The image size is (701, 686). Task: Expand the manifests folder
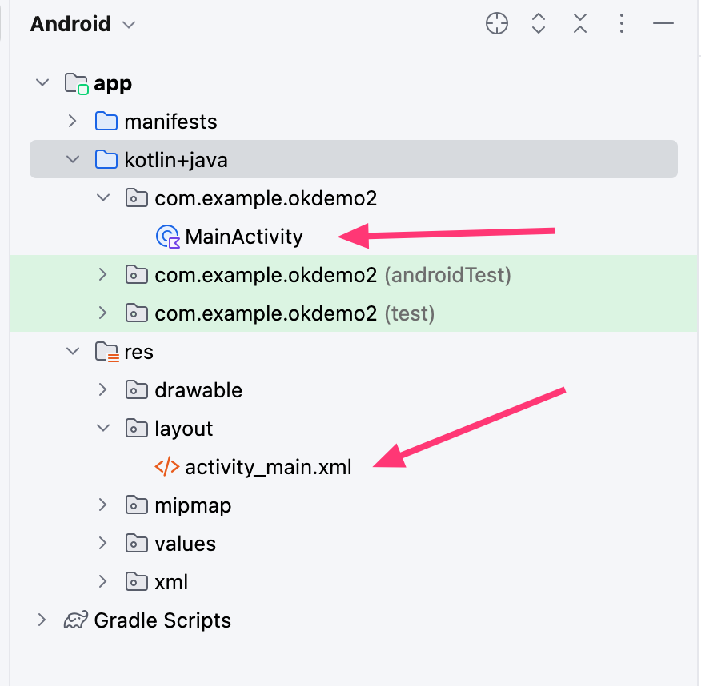pyautogui.click(x=73, y=122)
